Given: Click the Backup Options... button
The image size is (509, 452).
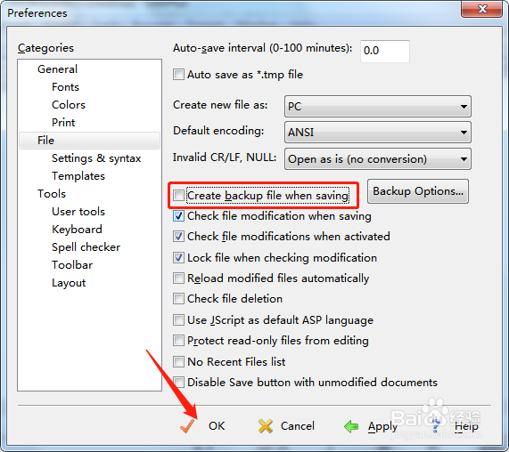Looking at the screenshot, I should click(x=418, y=191).
